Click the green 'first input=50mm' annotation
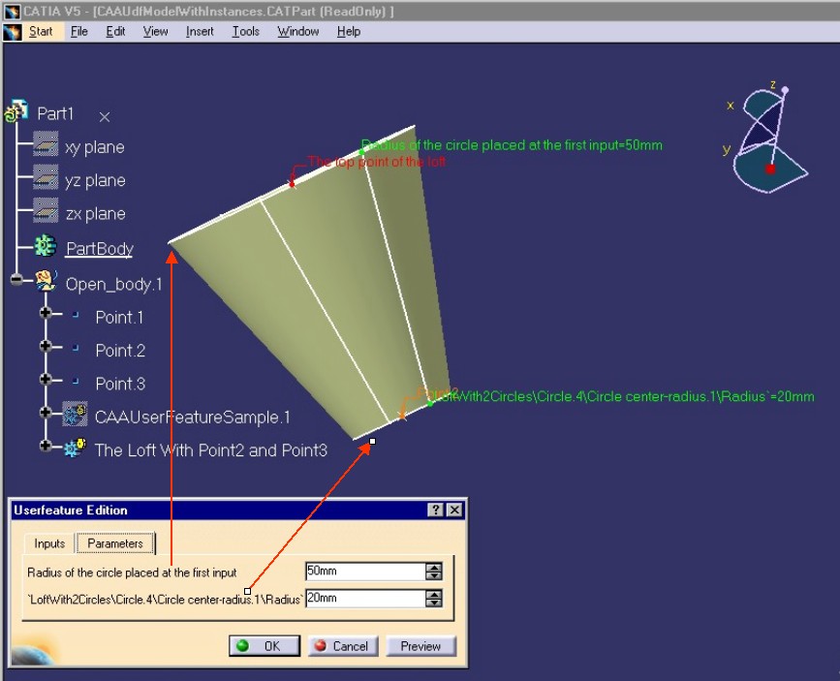The height and width of the screenshot is (681, 840). click(512, 145)
